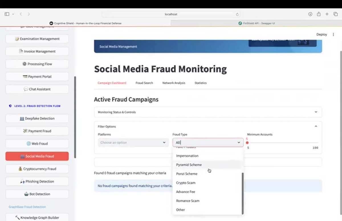Switch to Campaign Dashboard tab
Viewport: 342px width, 221px height.
112,83
